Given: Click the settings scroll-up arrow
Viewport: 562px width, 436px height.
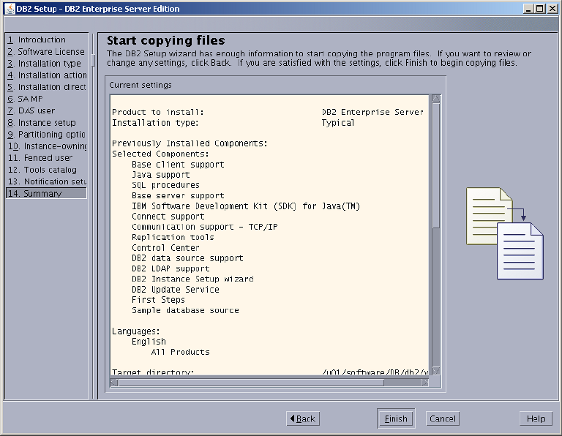Looking at the screenshot, I should pos(436,99).
